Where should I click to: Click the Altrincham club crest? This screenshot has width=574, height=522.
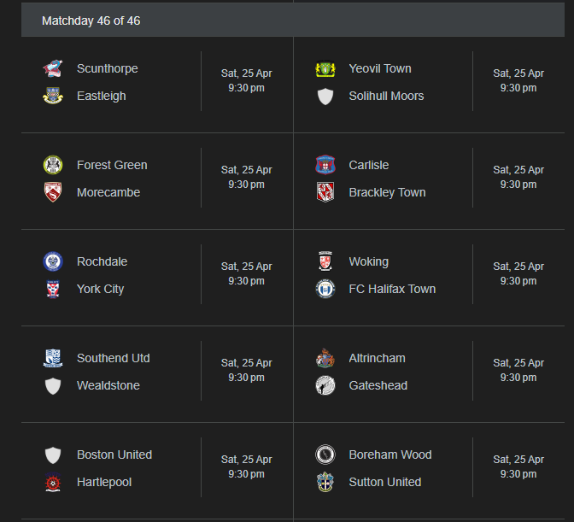click(x=325, y=358)
